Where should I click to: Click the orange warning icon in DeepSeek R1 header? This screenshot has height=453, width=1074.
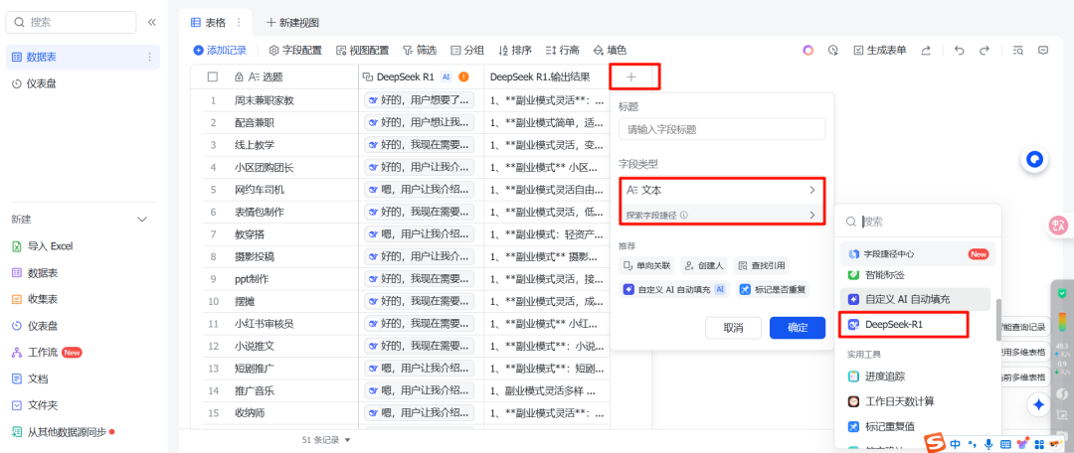coord(463,77)
